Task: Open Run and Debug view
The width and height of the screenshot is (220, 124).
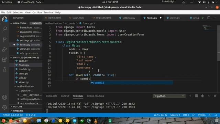Action: point(4,49)
